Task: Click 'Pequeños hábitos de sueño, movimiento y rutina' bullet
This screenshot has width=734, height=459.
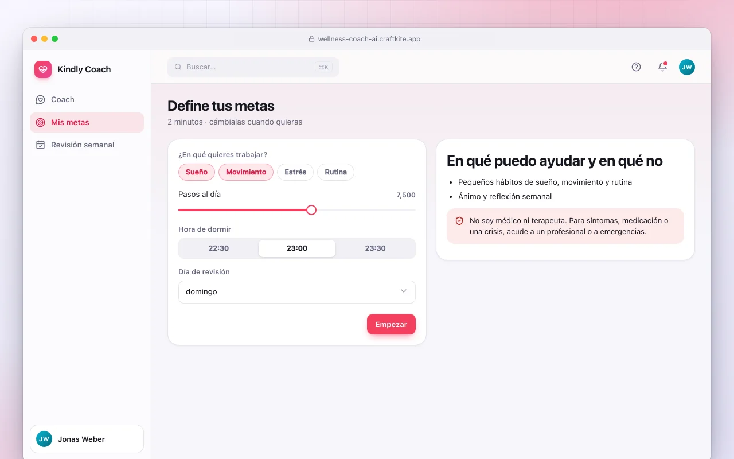Action: click(545, 182)
